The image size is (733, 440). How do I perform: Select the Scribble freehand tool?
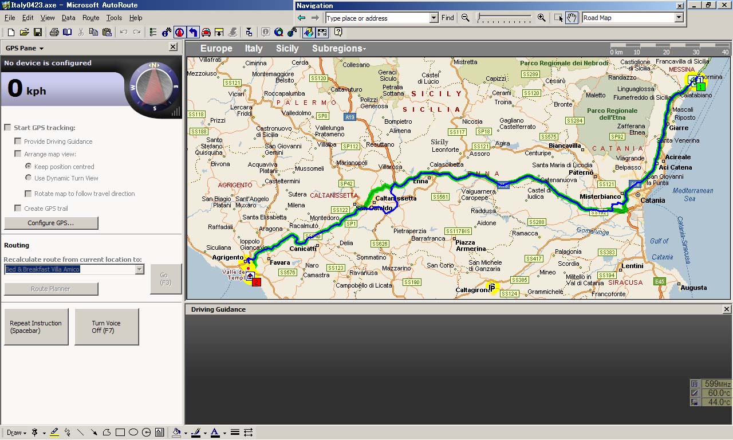point(68,433)
